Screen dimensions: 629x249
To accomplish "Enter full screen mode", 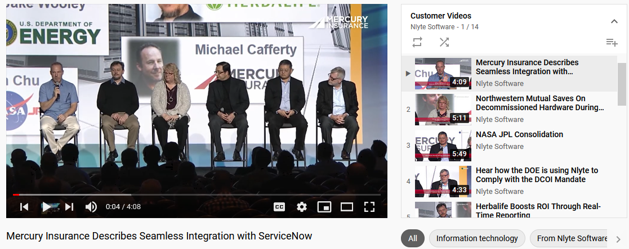I will (369, 207).
